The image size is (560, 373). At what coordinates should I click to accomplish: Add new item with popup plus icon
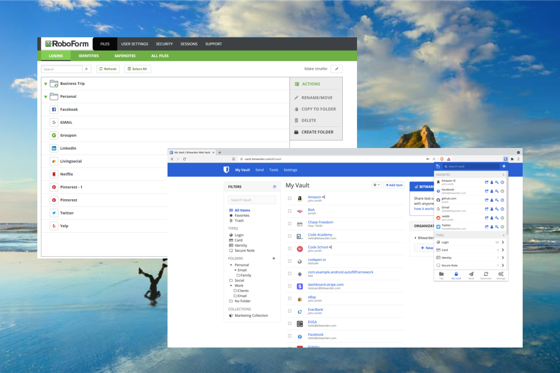(504, 166)
